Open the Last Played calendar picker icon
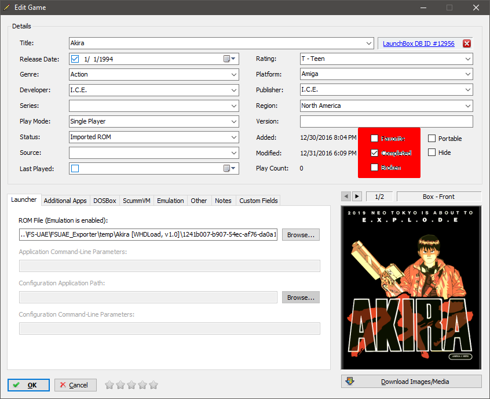Viewport: 490px width, 399px height. 229,168
